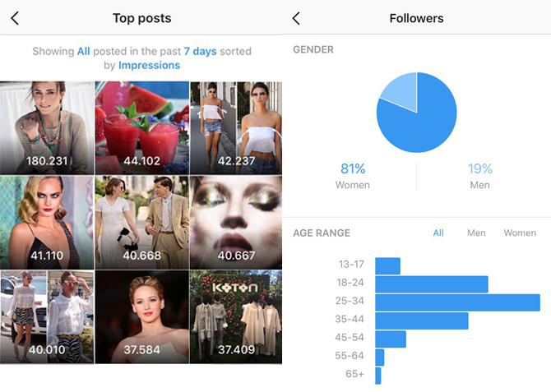551x392 pixels.
Task: Open the post with 37.584 impressions
Action: 142,317
